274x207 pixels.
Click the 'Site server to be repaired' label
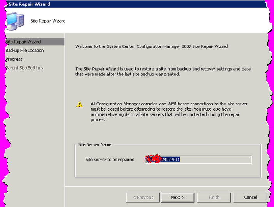[110, 160]
